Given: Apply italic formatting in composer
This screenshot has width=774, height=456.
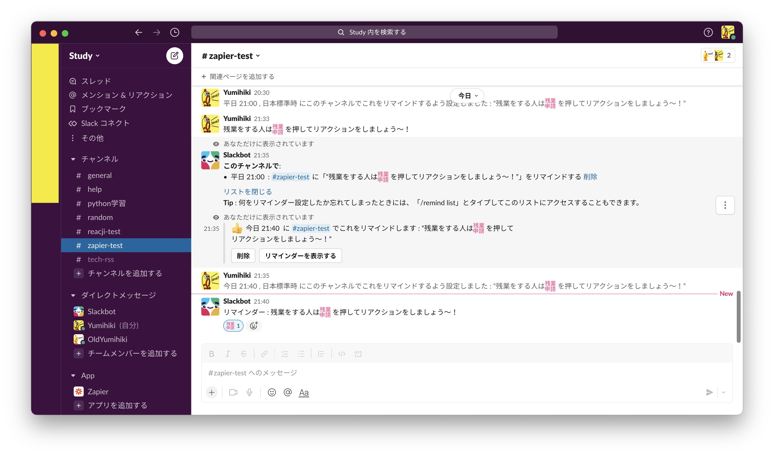Looking at the screenshot, I should tap(228, 354).
